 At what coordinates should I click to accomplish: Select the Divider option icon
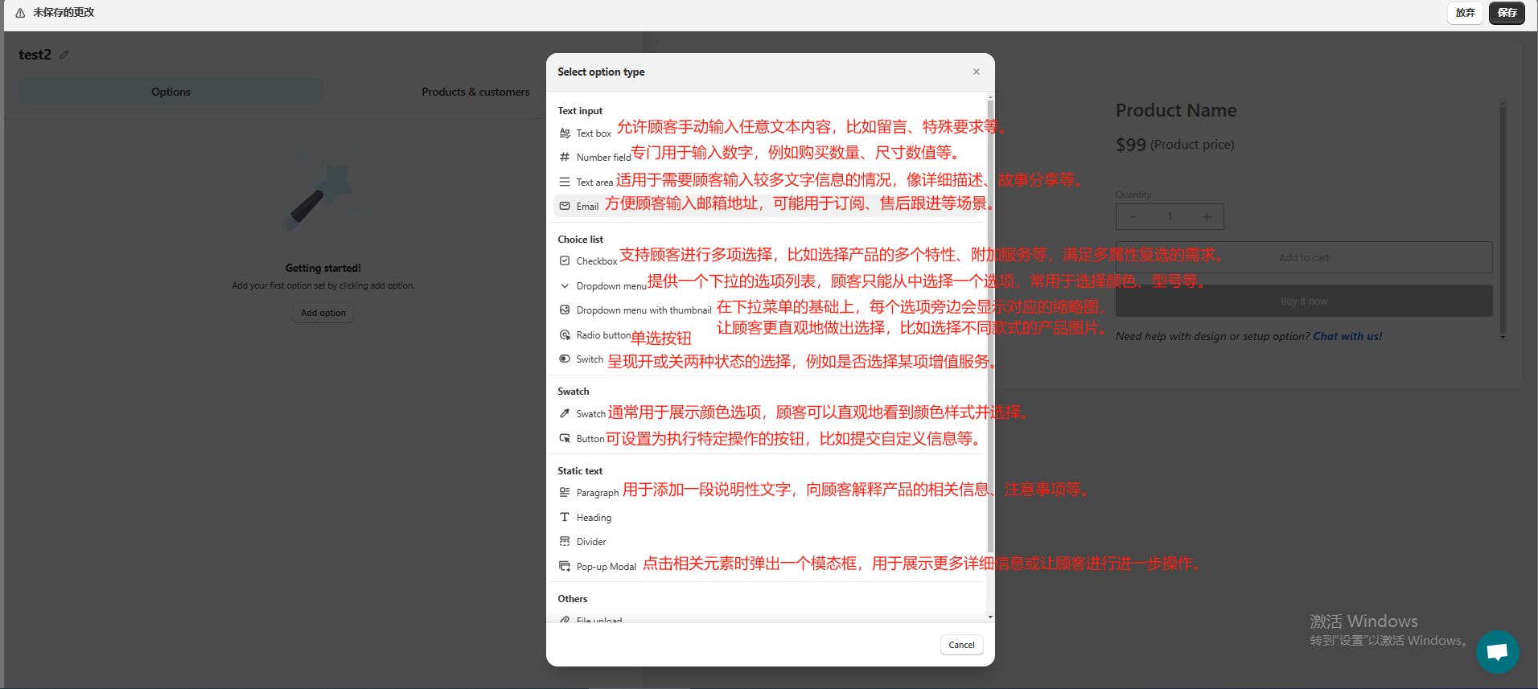[565, 541]
